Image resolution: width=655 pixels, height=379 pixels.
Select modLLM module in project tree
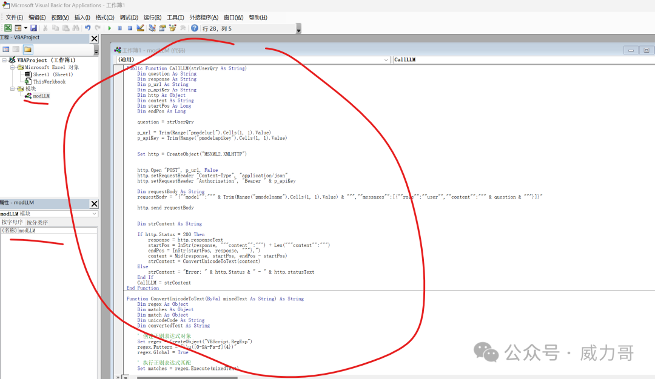[41, 96]
